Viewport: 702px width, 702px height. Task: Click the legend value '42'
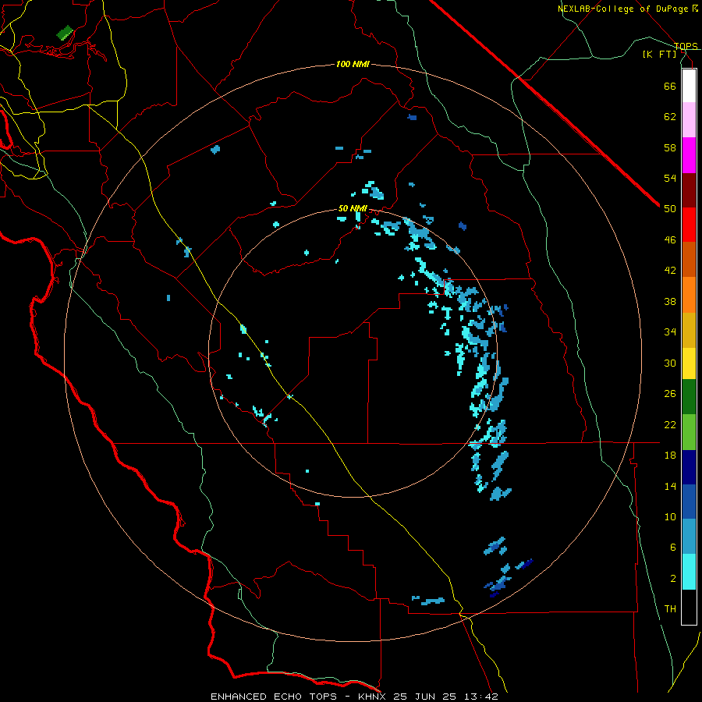[x=670, y=271]
